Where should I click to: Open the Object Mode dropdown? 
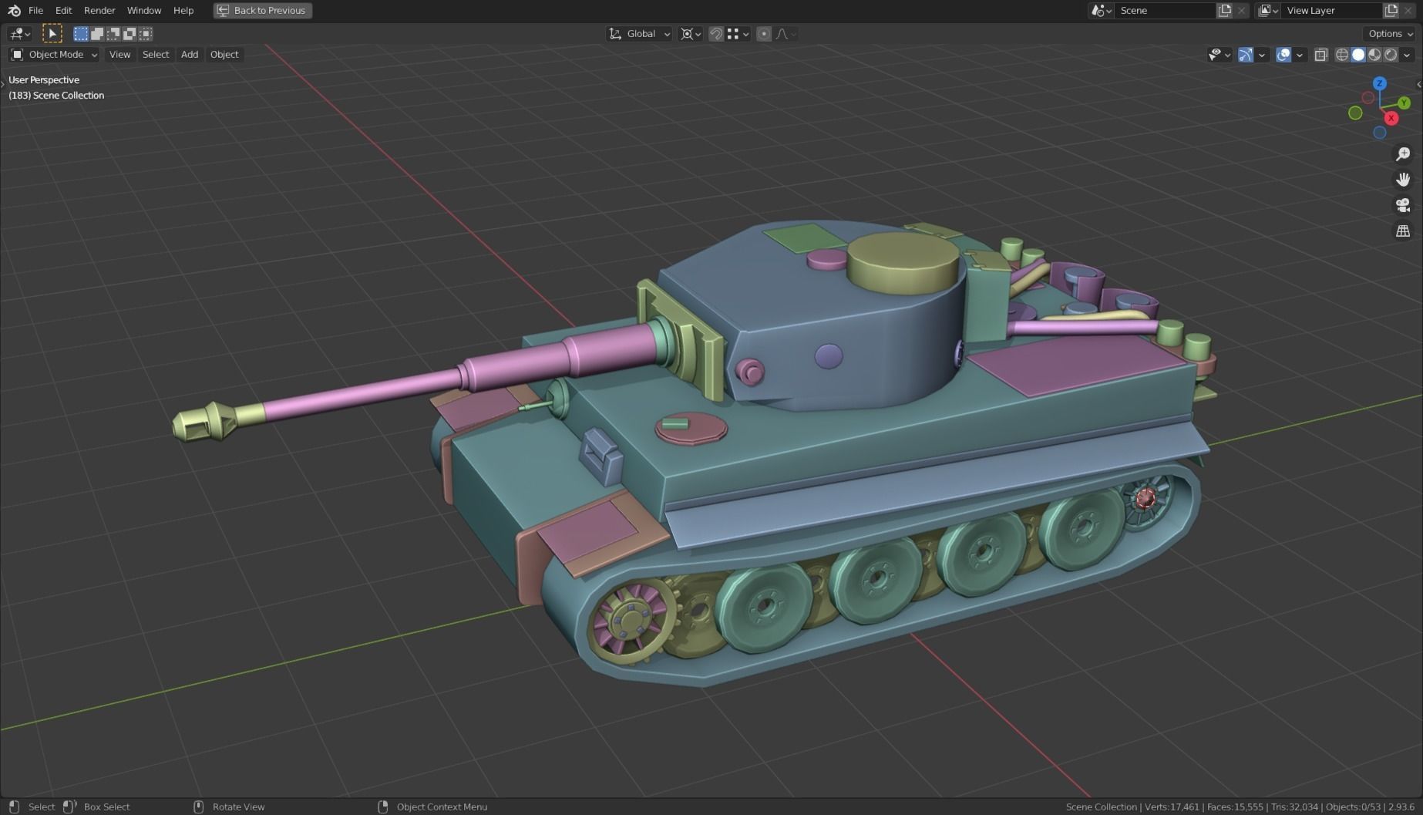click(54, 55)
